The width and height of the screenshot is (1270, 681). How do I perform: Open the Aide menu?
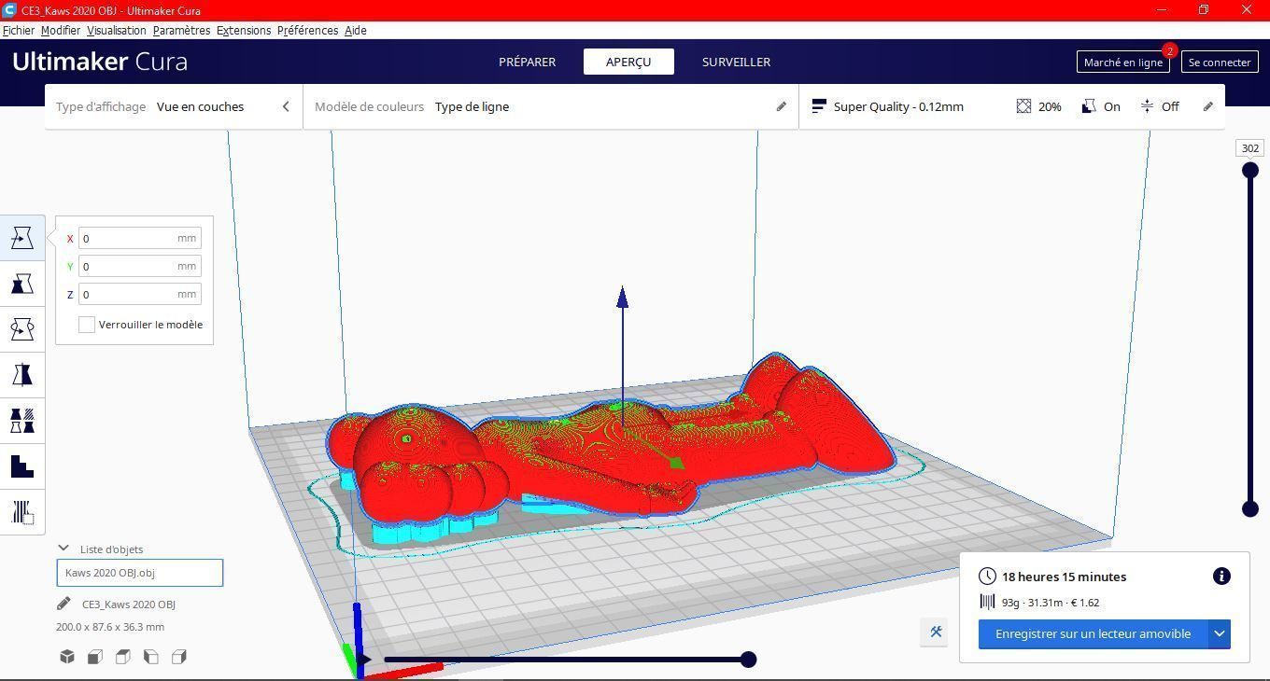pos(355,30)
